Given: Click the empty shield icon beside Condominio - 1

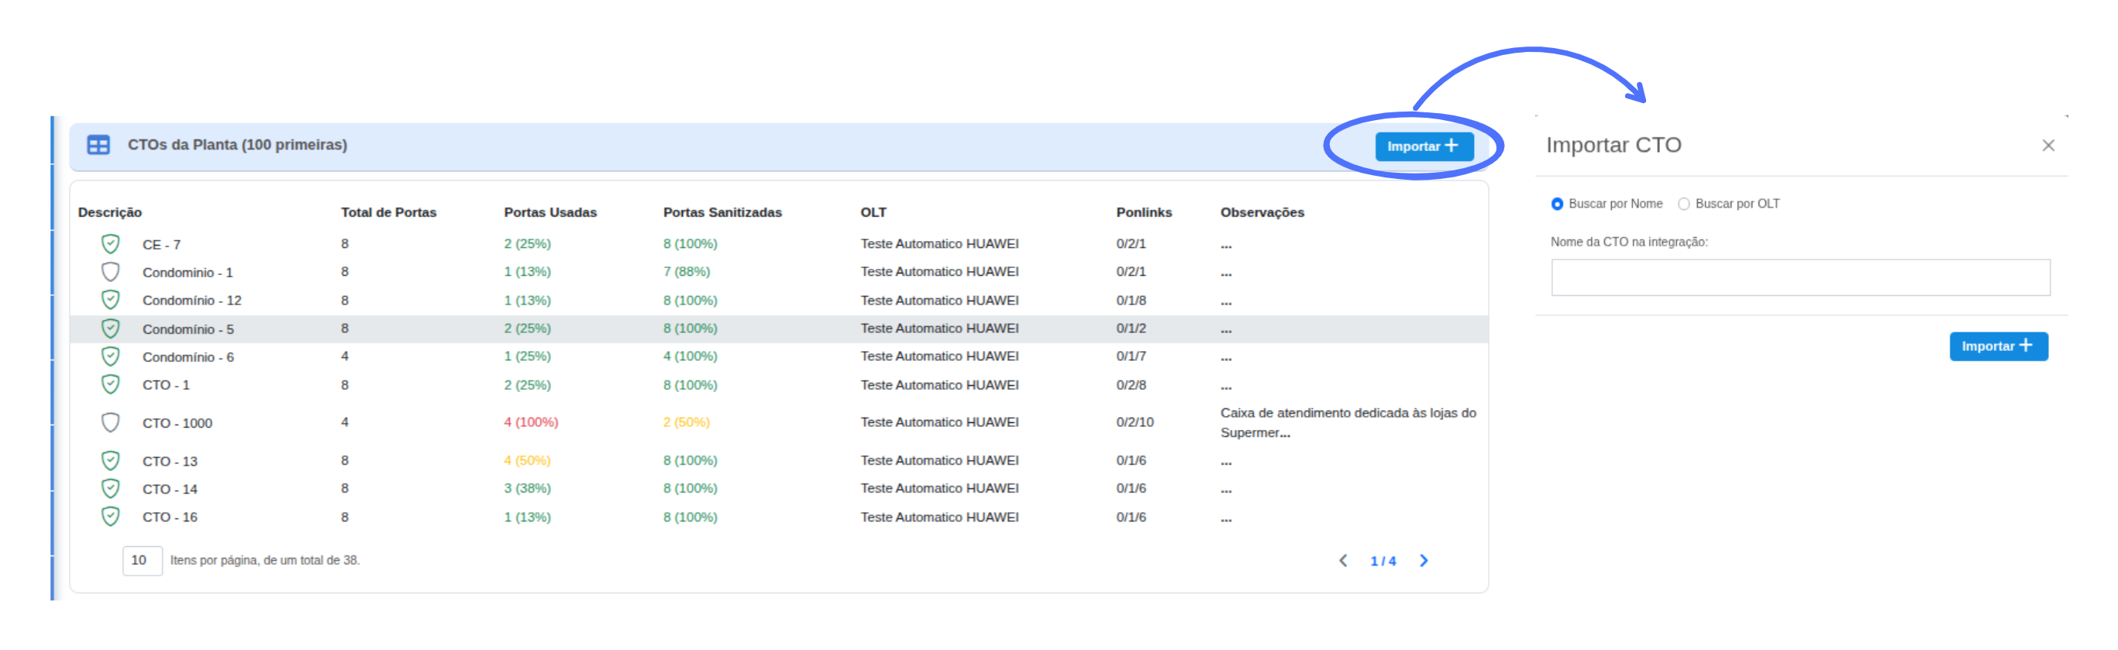Looking at the screenshot, I should (x=110, y=272).
